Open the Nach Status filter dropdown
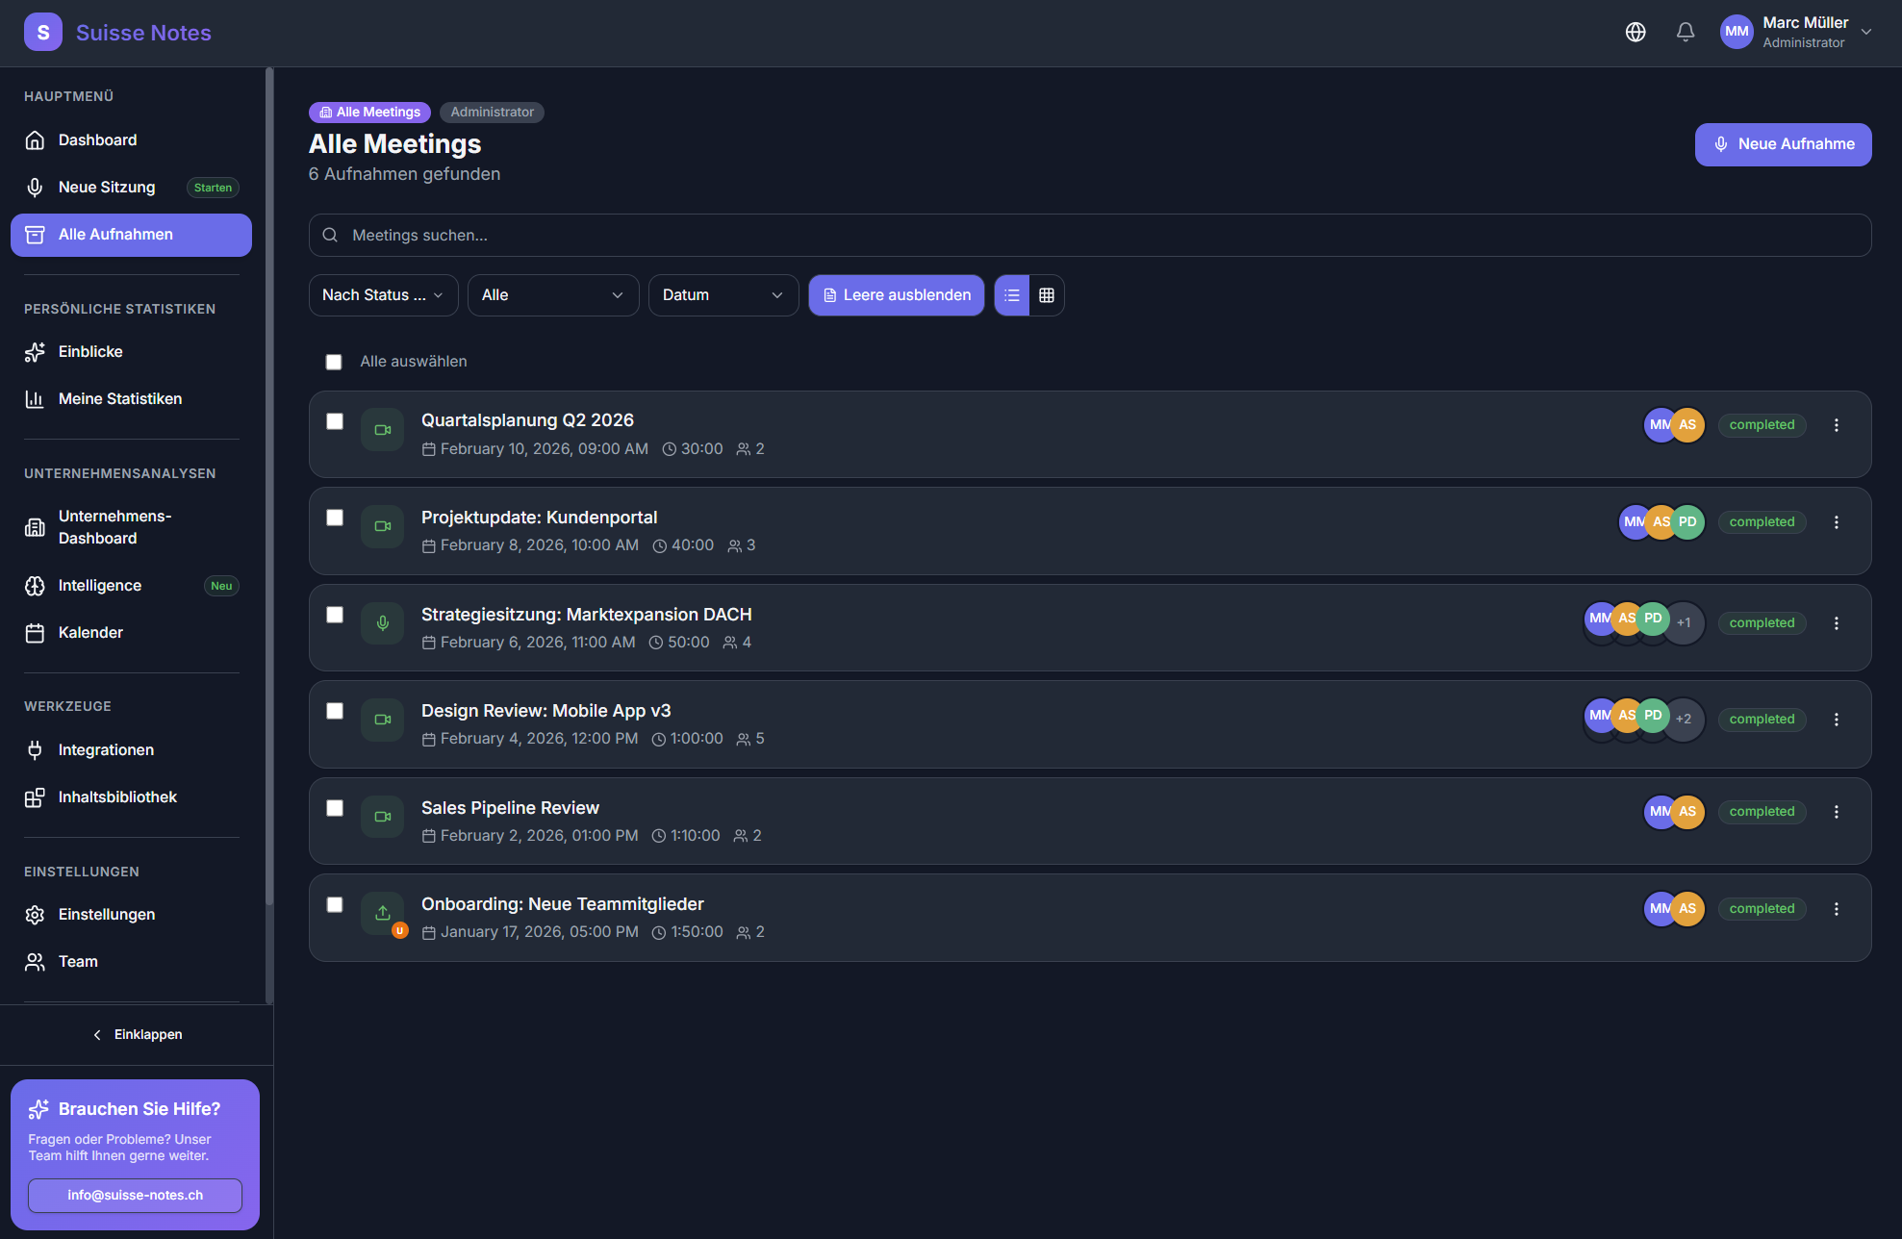 (383, 295)
